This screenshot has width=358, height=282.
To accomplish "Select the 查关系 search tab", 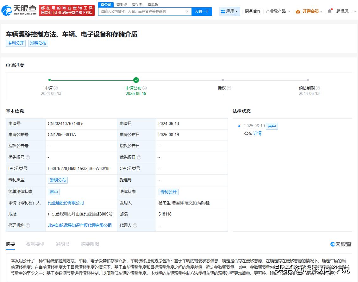I will tap(137, 5).
